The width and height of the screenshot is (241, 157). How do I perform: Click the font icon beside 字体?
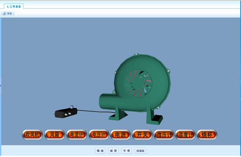[4, 13]
